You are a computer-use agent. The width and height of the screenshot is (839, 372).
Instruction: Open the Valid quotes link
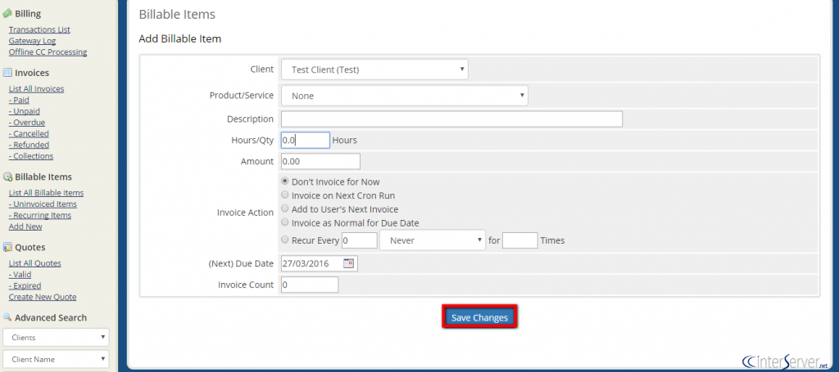20,275
